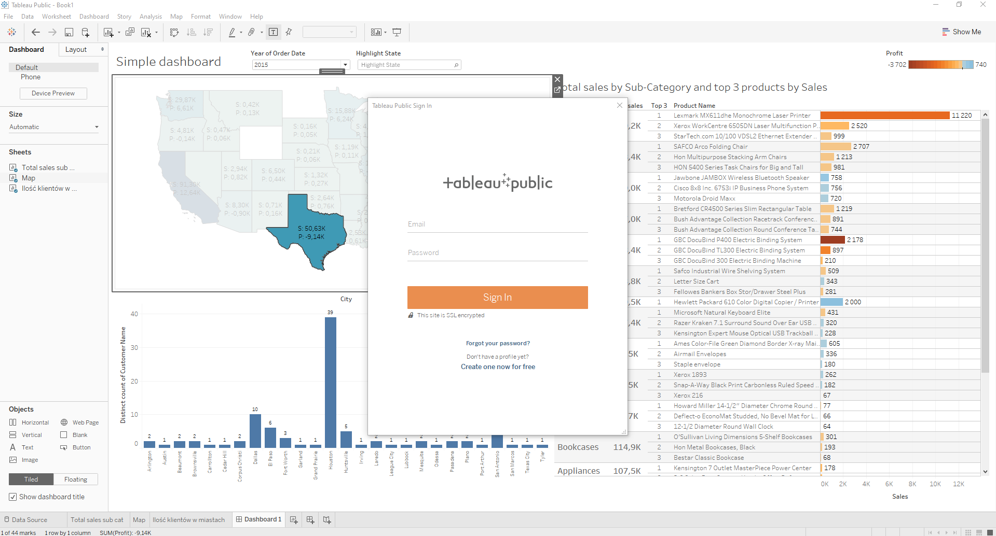Viewport: 996px width, 536px height.
Task: Switch objects to Floating mode
Action: (76, 479)
